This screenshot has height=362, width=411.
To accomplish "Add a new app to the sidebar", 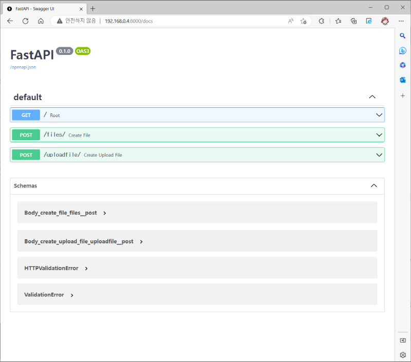I will click(403, 96).
